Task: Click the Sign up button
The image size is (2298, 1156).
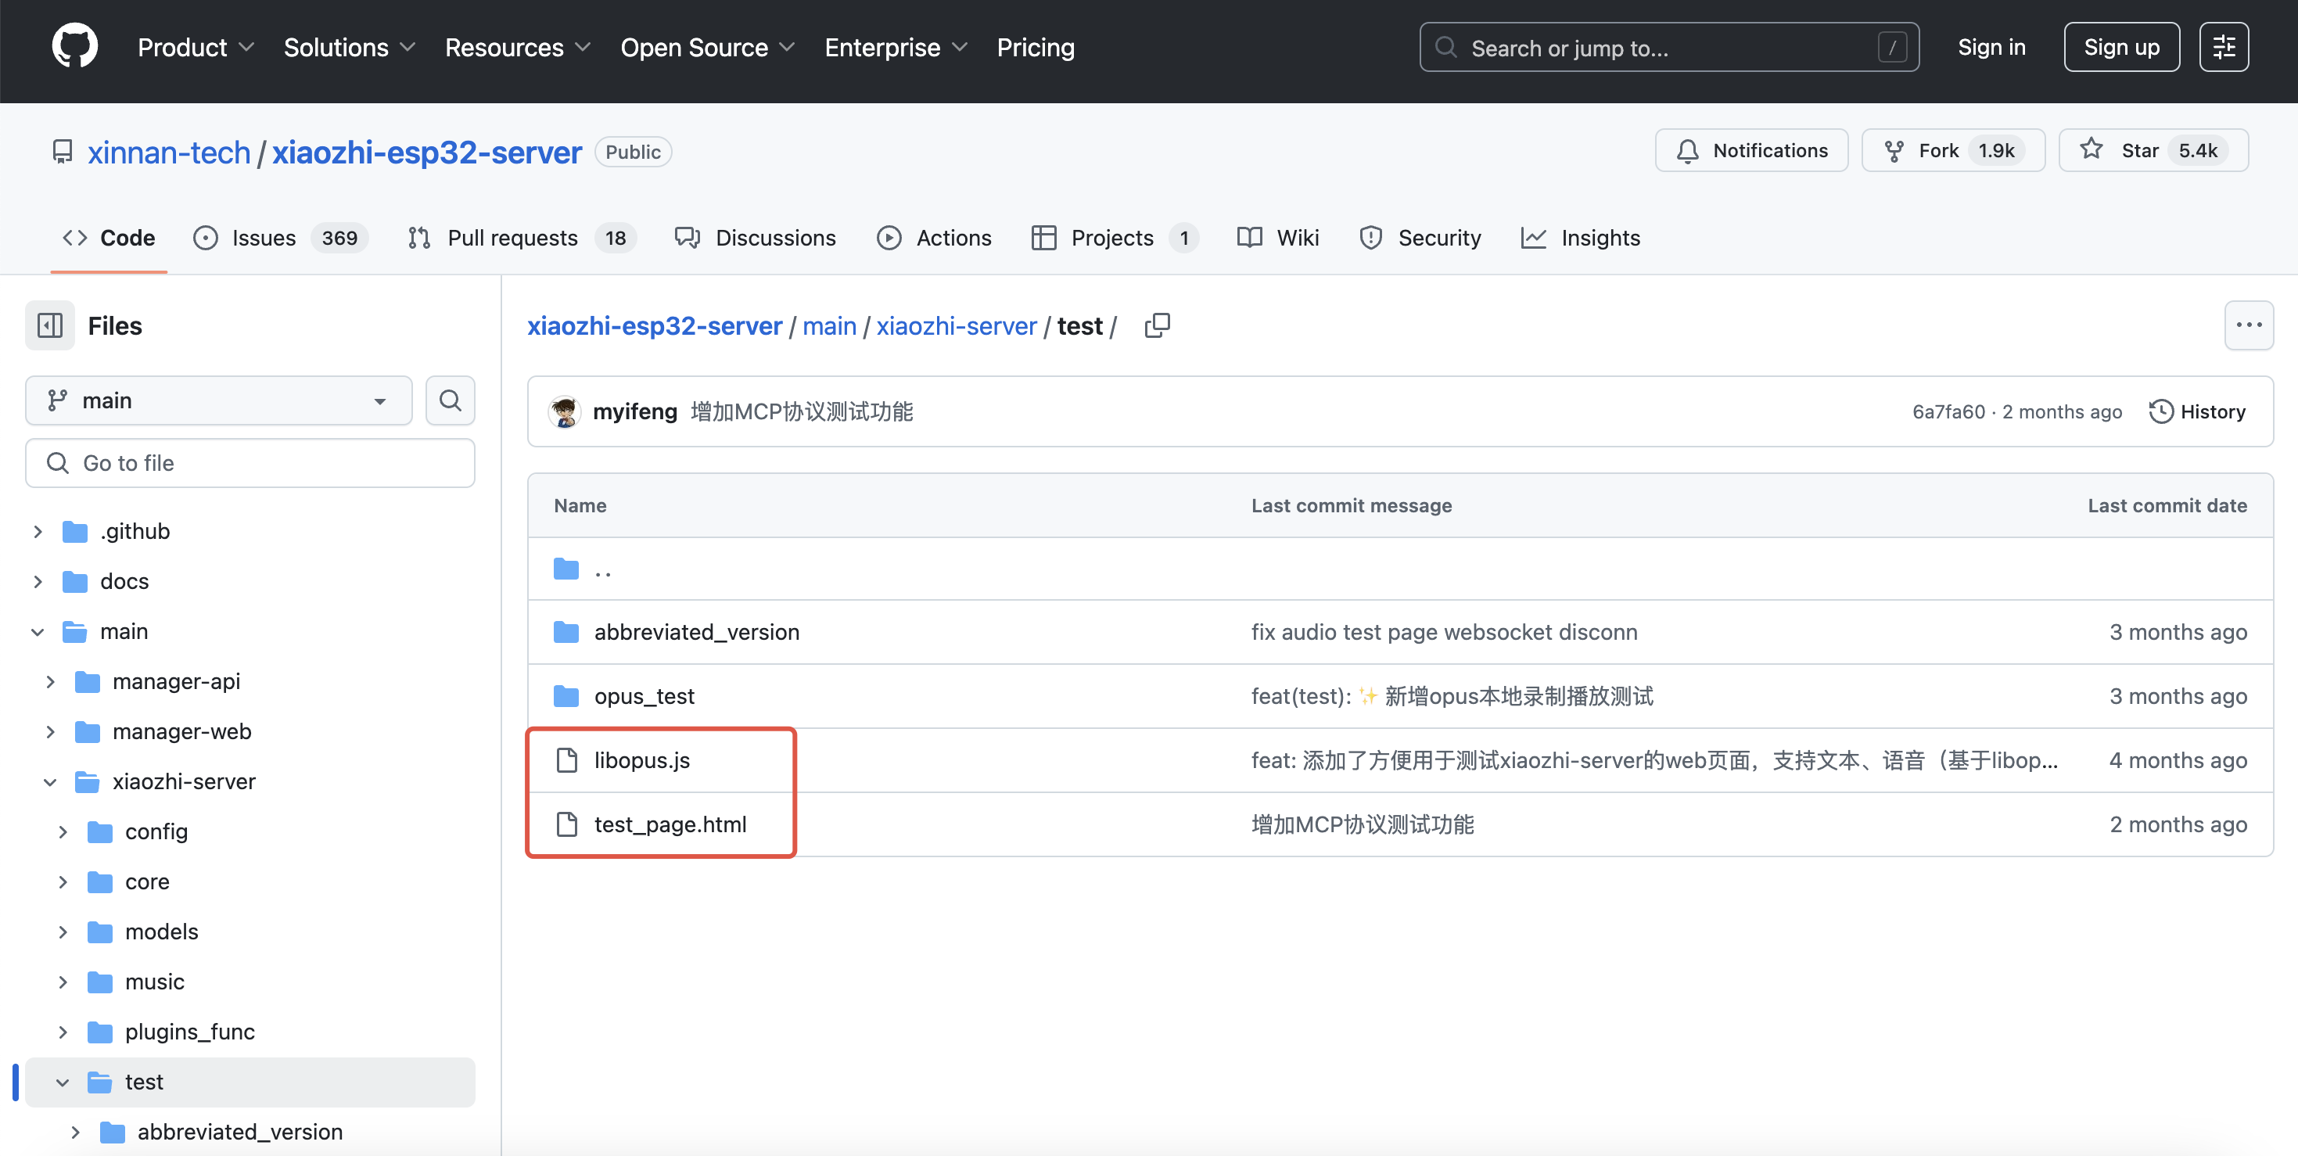Action: (2120, 47)
